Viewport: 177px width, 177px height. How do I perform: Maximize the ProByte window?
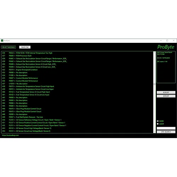pyautogui.click(x=167, y=41)
